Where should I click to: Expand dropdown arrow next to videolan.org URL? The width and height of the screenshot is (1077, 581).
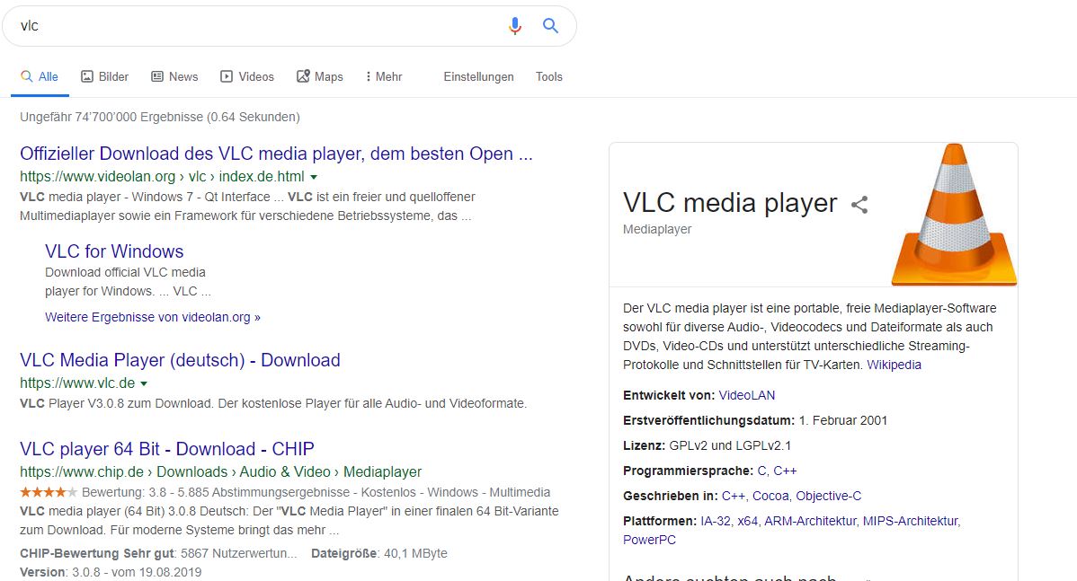[314, 177]
